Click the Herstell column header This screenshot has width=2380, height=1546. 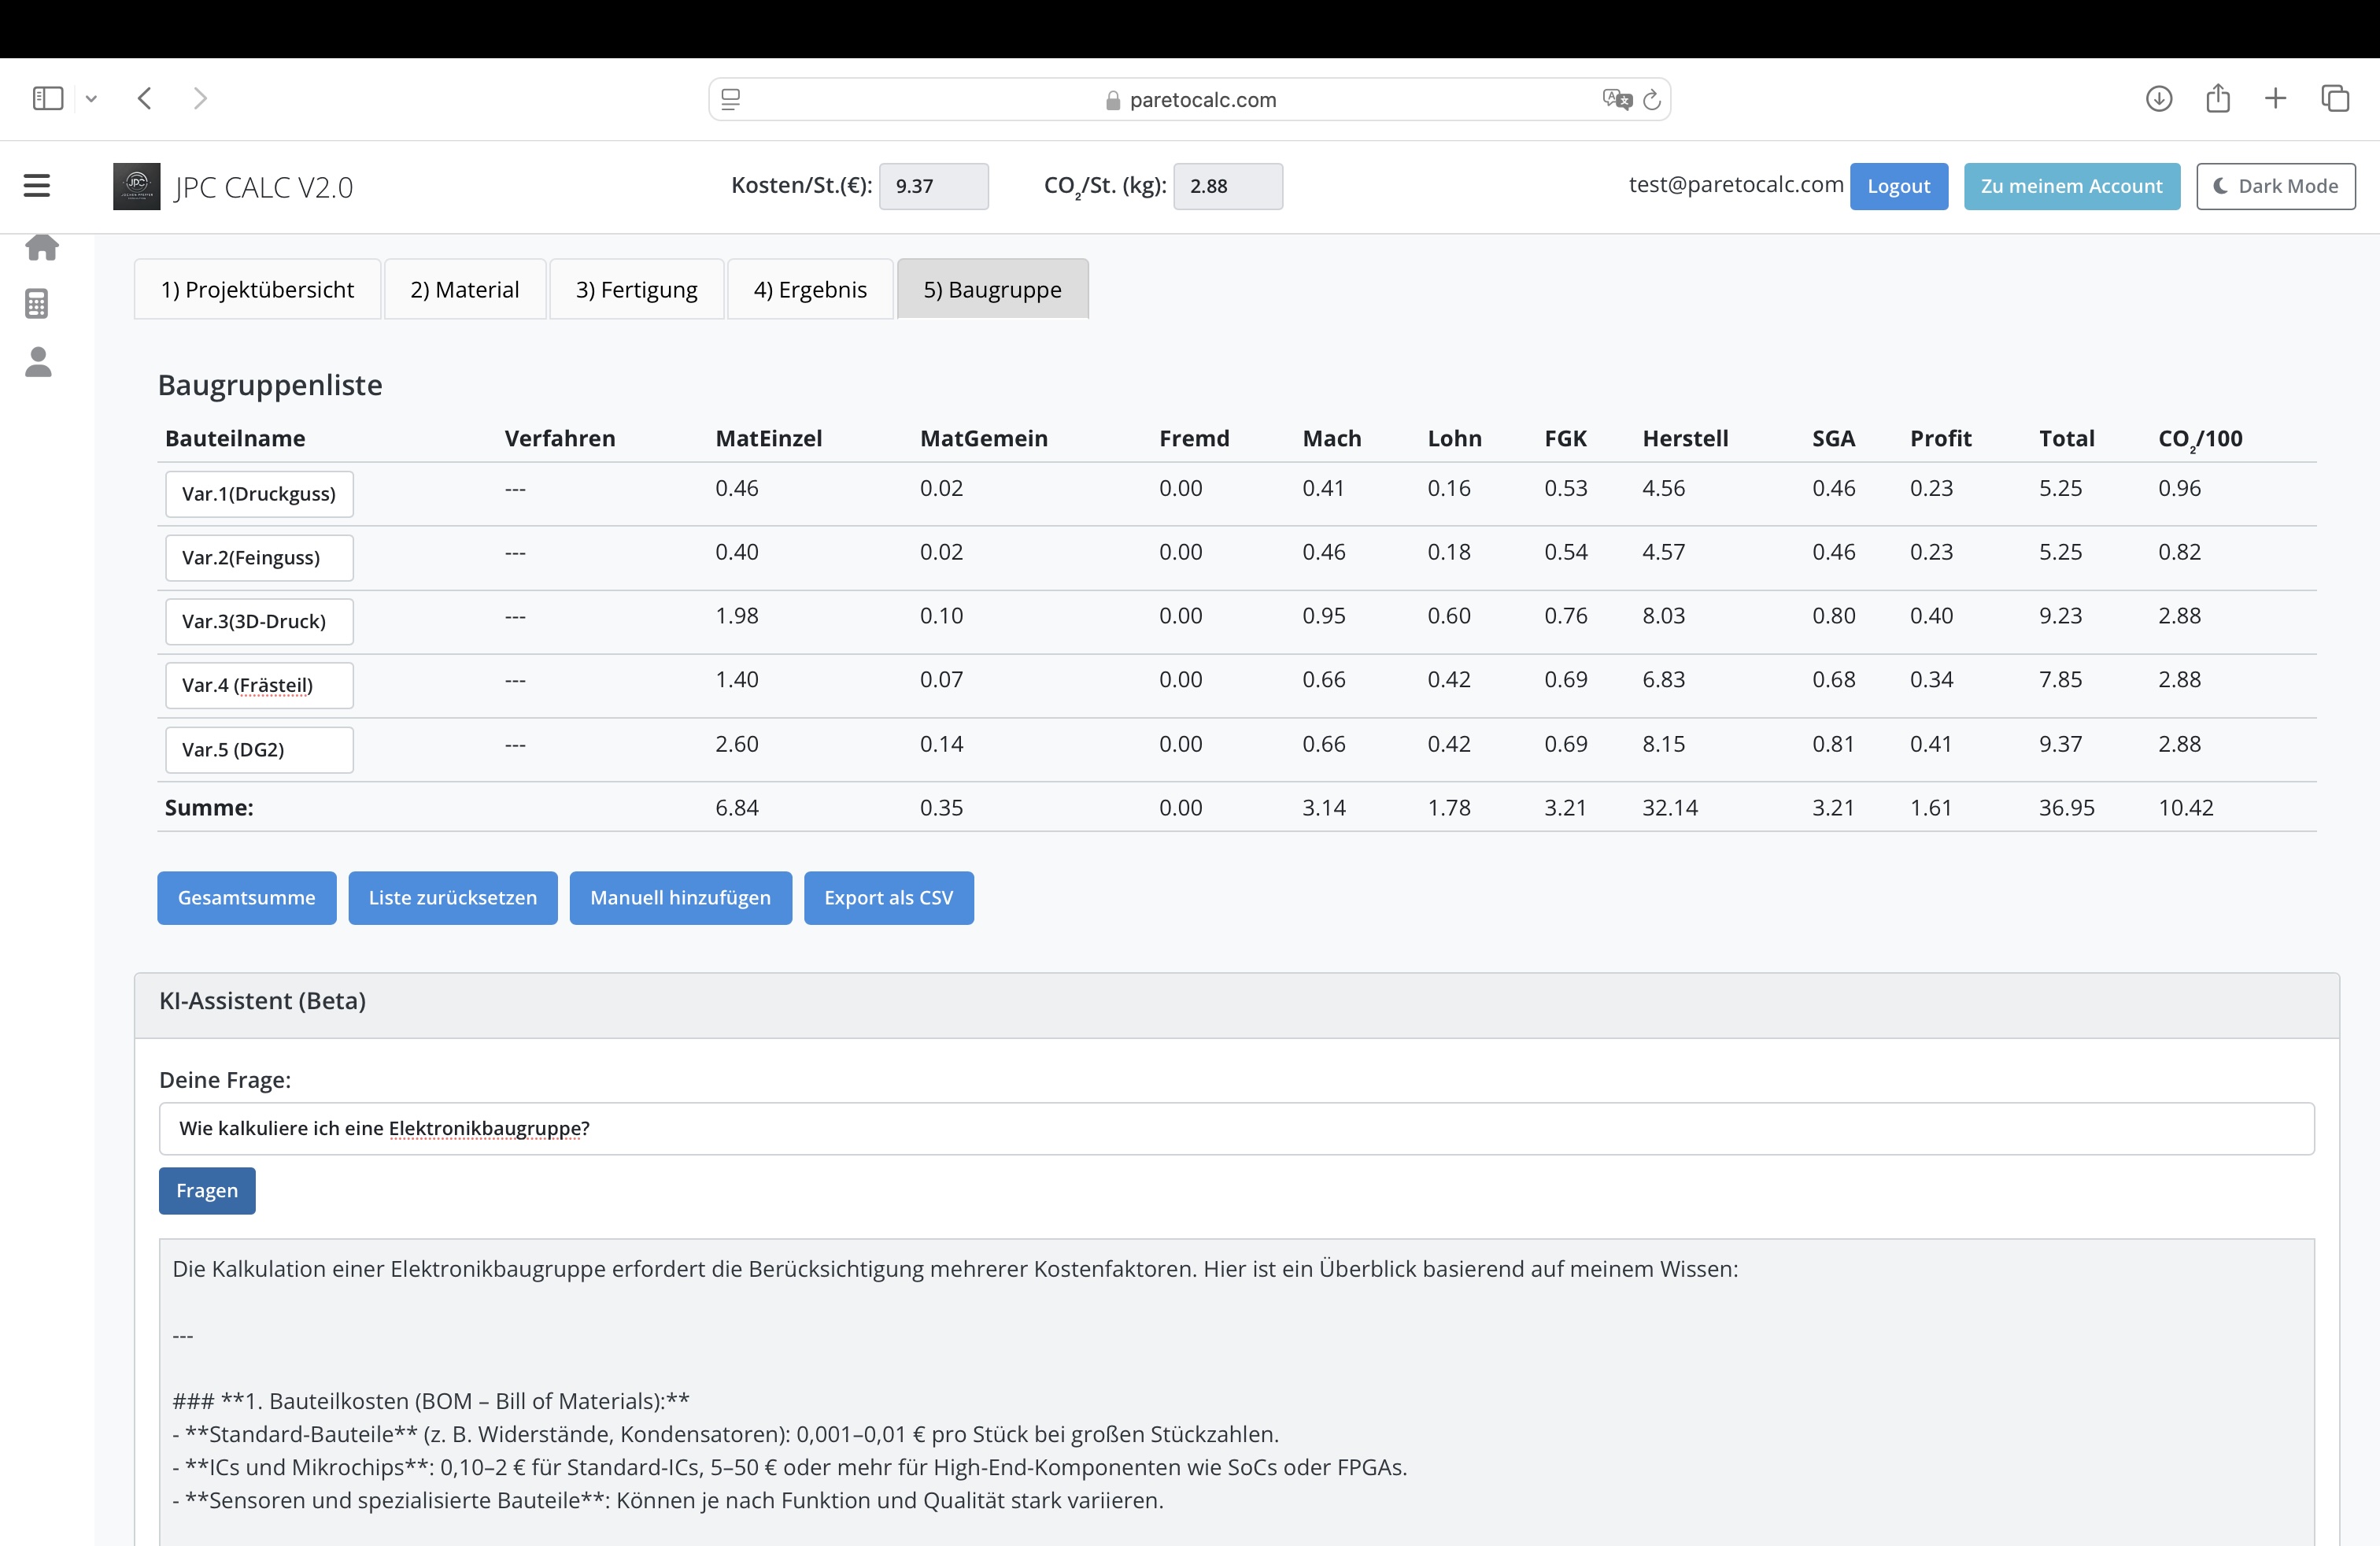pyautogui.click(x=1684, y=438)
